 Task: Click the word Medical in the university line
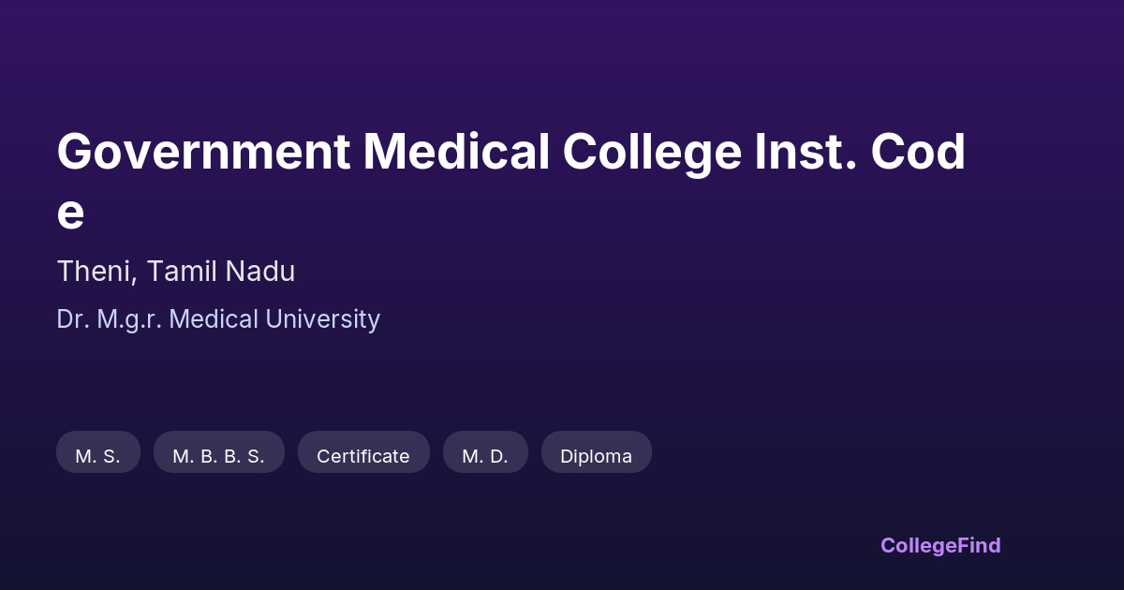coord(214,319)
